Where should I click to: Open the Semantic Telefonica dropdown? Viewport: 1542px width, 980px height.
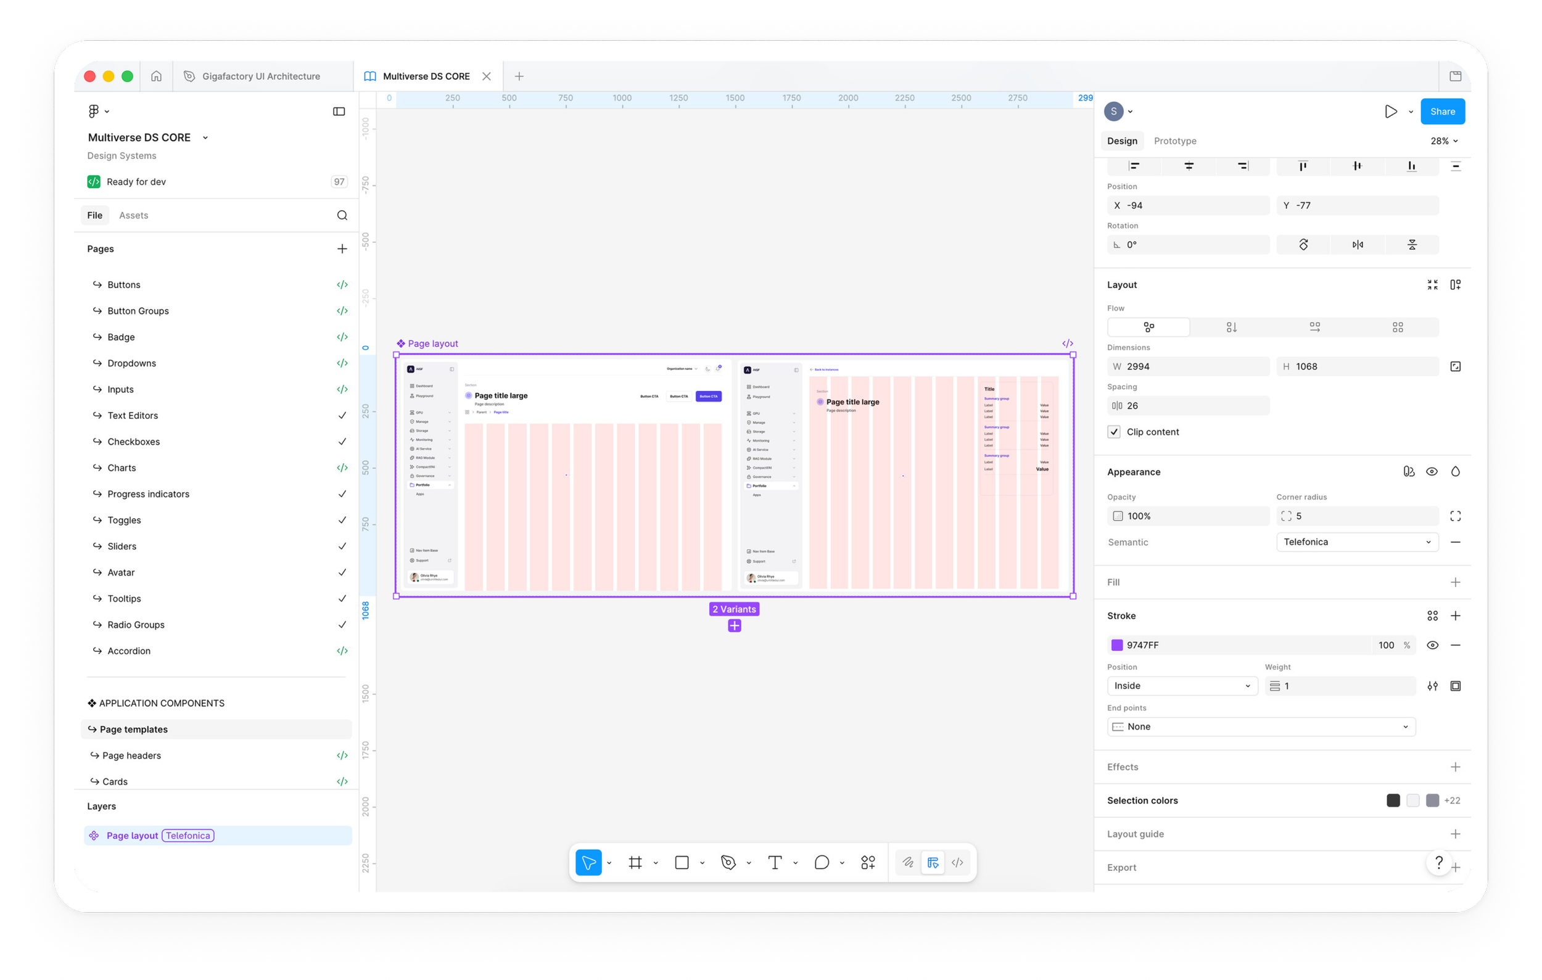coord(1358,542)
